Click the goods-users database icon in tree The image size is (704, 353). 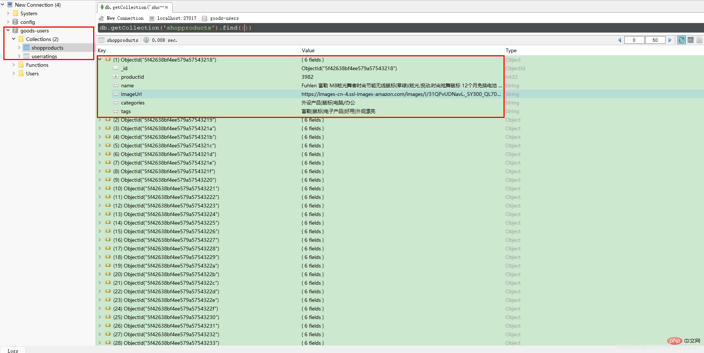[x=15, y=31]
